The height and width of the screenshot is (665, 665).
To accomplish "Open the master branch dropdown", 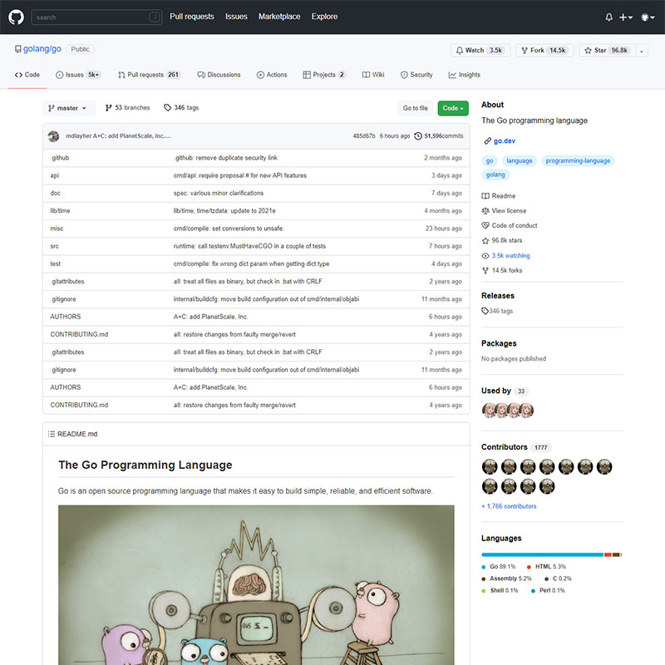I will click(68, 108).
